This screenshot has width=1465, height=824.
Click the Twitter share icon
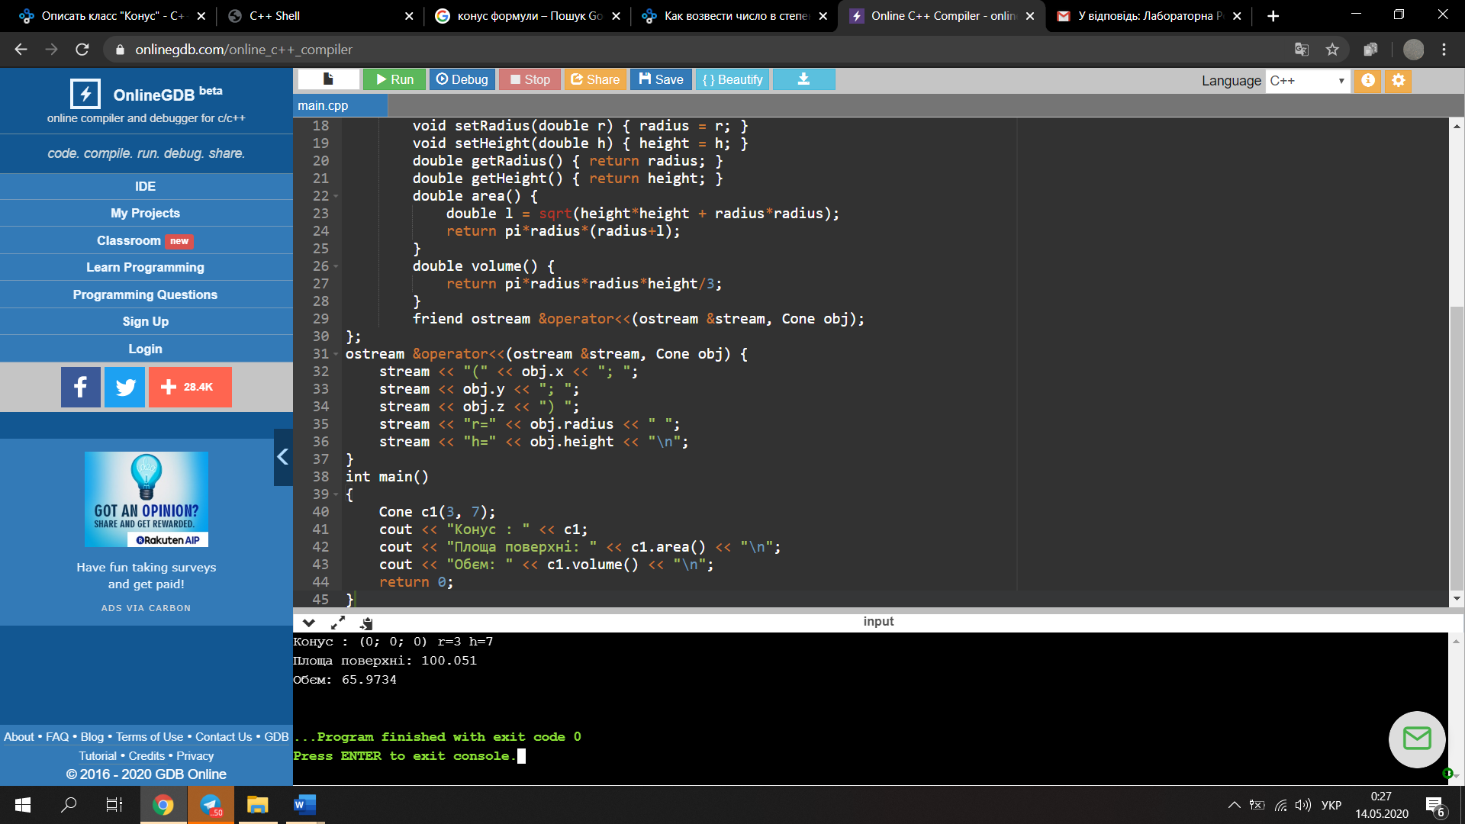[124, 387]
